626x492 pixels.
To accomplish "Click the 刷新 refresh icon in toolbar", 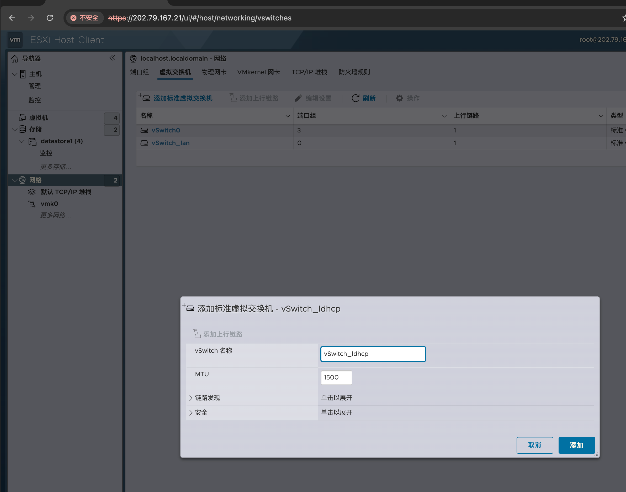I will click(x=355, y=98).
